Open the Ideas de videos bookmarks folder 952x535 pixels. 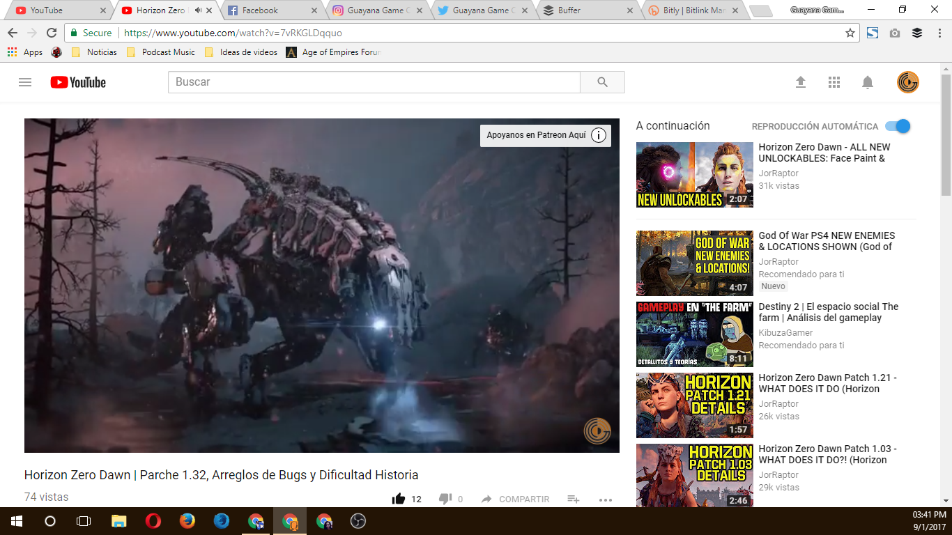241,52
